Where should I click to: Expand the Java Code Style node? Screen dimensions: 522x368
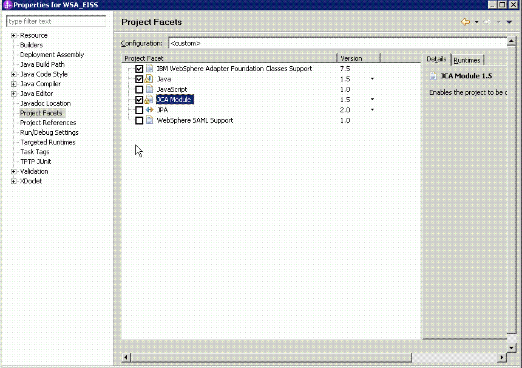pos(13,74)
